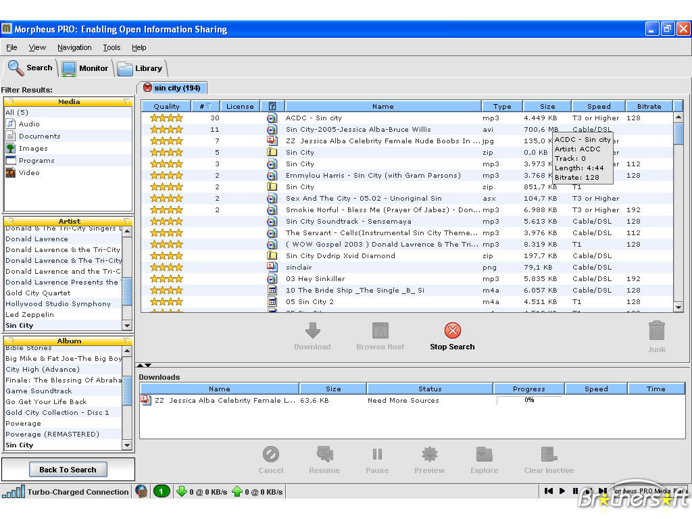692x519 pixels.
Task: Select the Sin City Soundtrack - Sensemaya result
Action: [407, 221]
